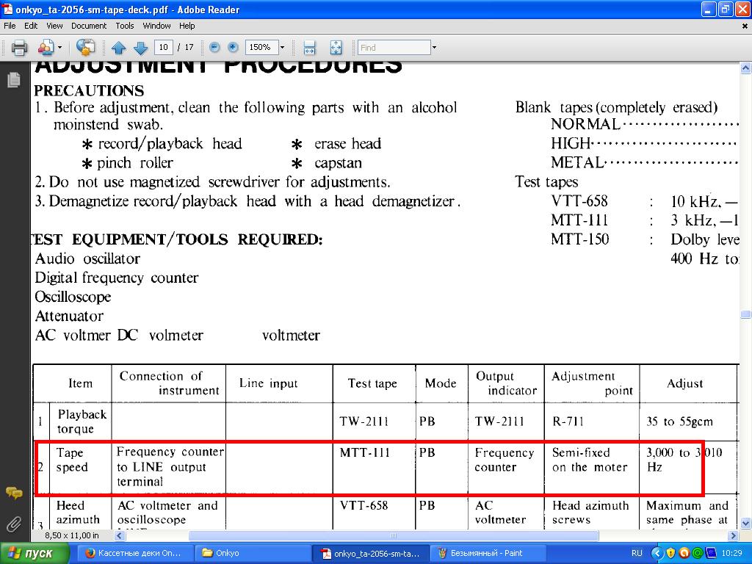Expand the Find box options arrow
Image resolution: width=752 pixels, height=564 pixels.
(x=434, y=48)
